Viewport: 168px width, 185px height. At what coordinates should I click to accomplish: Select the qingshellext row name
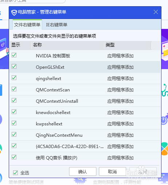point(48,79)
